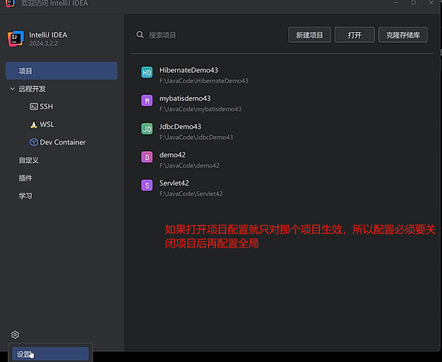The height and width of the screenshot is (362, 442).
Task: Open the Servlet42 project name
Action: click(x=174, y=182)
